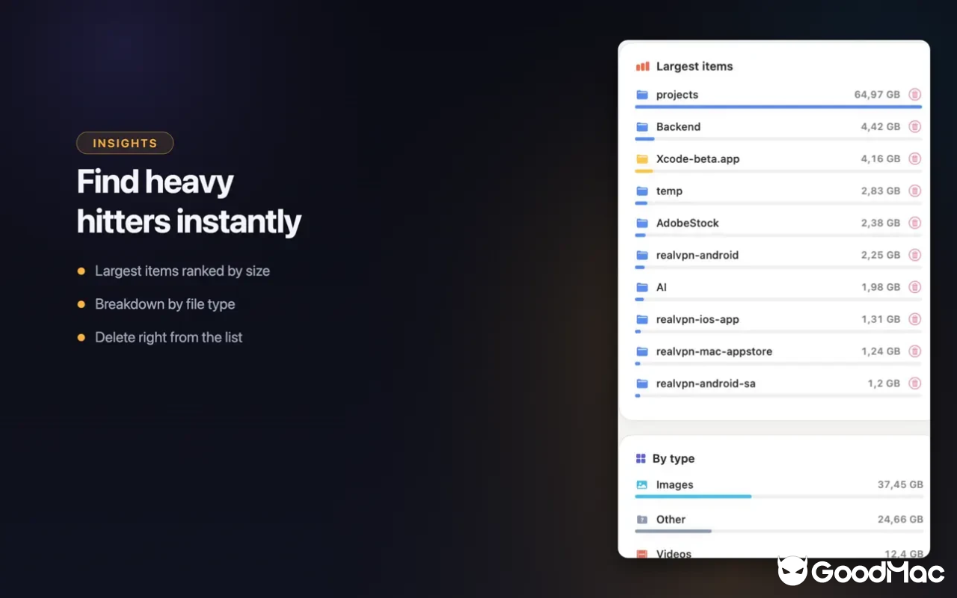Select the AI item name

662,288
